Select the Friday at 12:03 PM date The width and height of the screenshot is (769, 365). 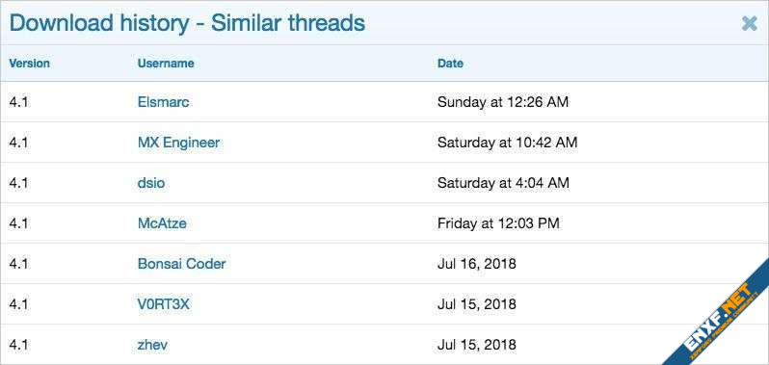click(x=498, y=223)
